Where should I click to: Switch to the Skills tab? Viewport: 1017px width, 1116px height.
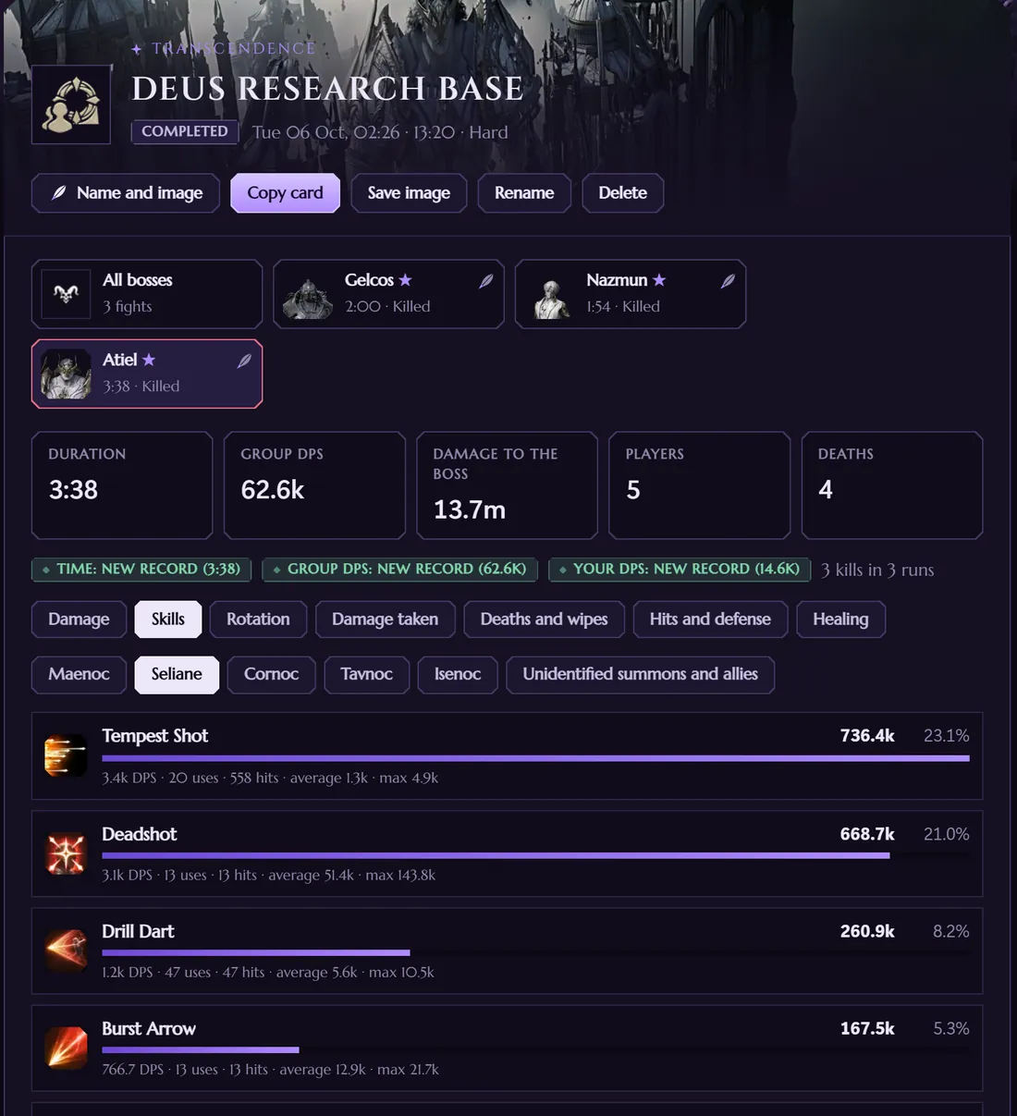coord(168,619)
